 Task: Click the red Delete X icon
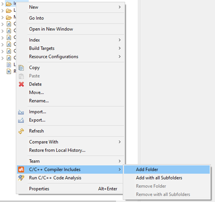(x=22, y=84)
